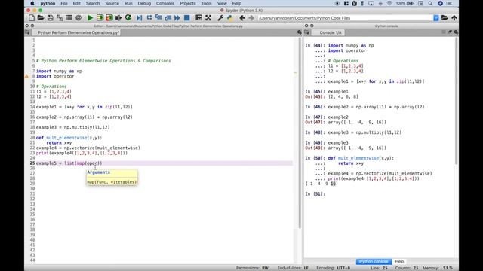
Task: Select Python Perform Elementwise Operations.py tab
Action: point(78,32)
